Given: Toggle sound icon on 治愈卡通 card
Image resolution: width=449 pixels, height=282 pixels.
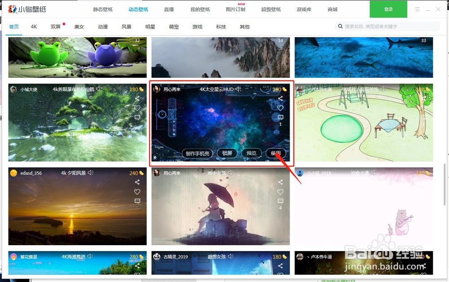Looking at the screenshot, I should coord(374,172).
